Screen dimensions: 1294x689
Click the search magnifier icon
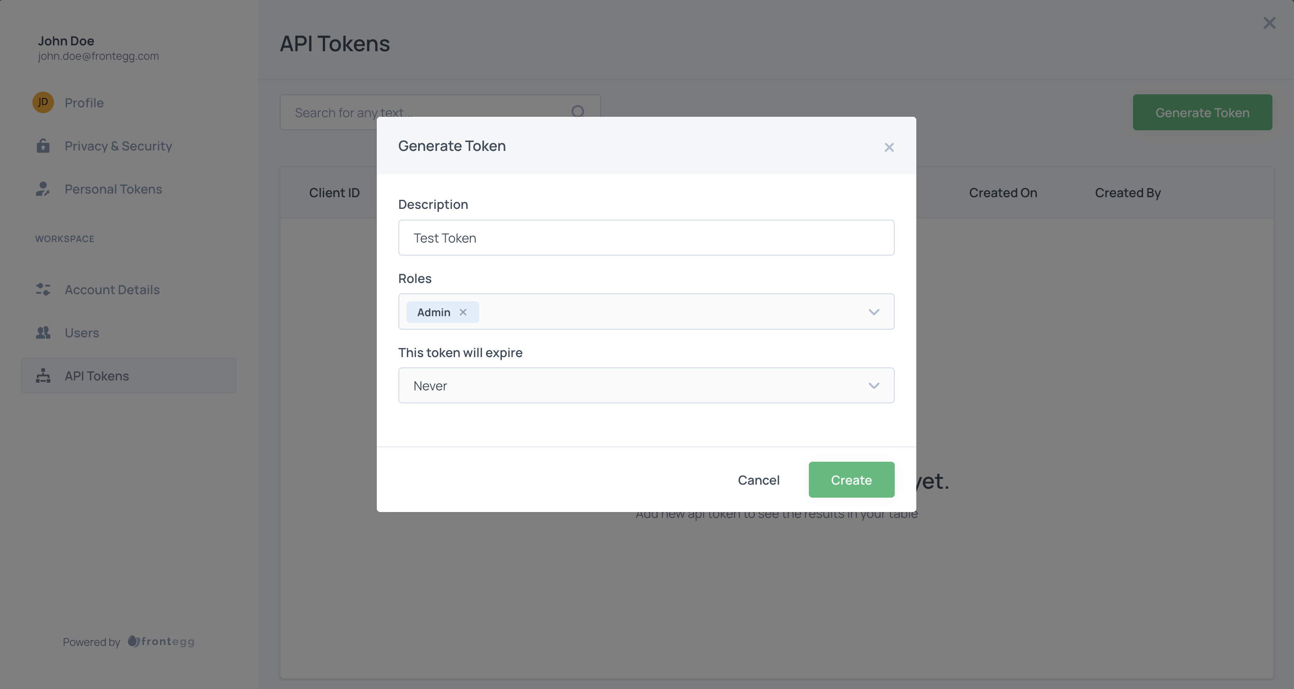tap(578, 111)
